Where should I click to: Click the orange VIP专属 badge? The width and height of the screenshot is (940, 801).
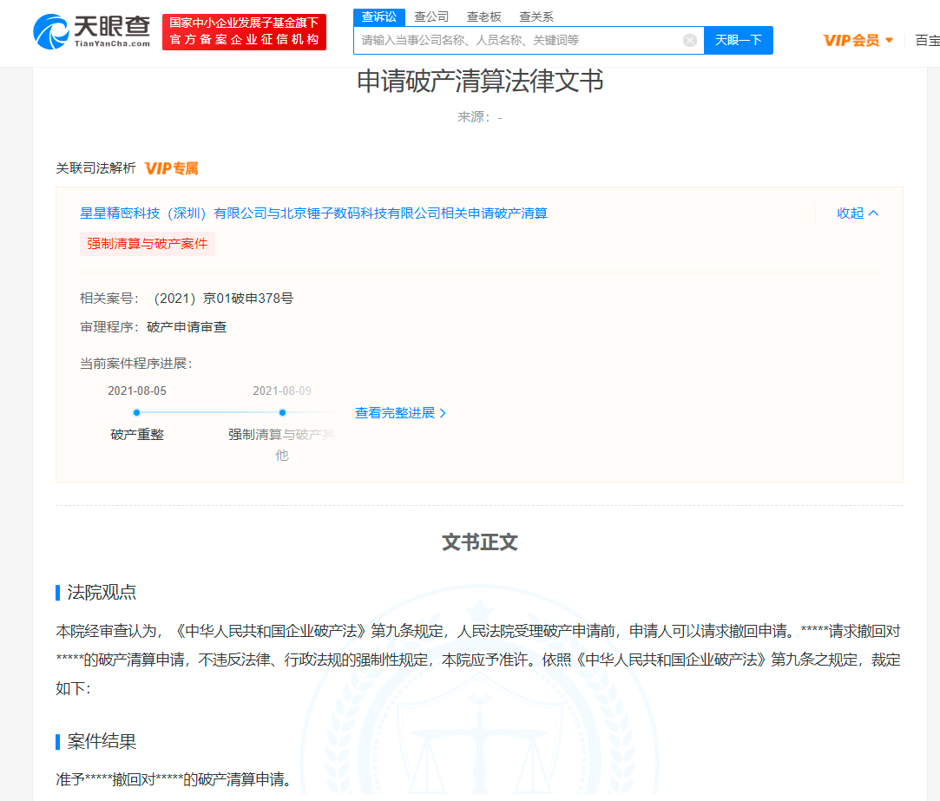coord(172,168)
